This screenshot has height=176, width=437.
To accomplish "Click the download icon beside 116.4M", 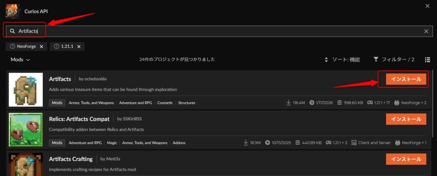I will 289,103.
